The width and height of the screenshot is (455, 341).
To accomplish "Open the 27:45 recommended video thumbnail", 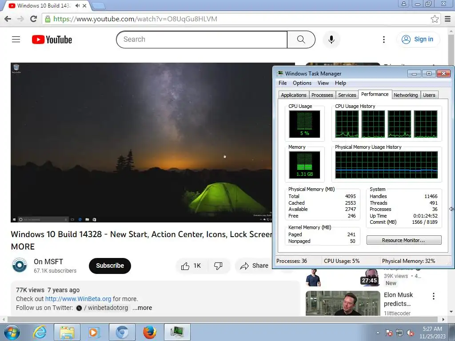I will coord(343,278).
